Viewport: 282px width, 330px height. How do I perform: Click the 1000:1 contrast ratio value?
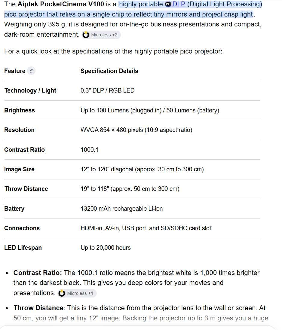(90, 150)
